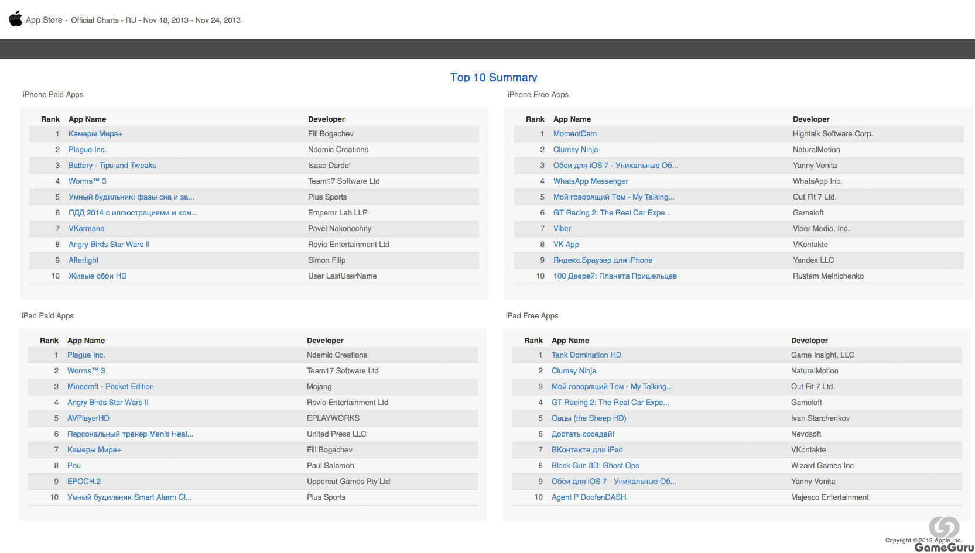
Task: Open Камеры Мира+ in iPhone Paid Apps
Action: click(x=95, y=134)
